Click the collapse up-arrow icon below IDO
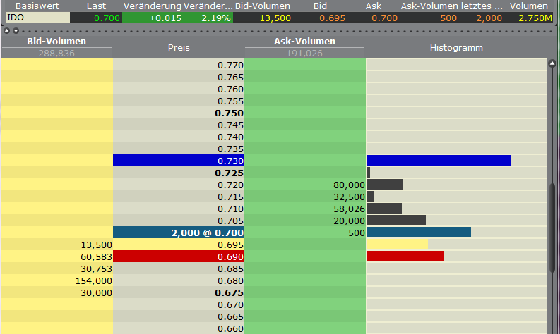 pos(6,31)
